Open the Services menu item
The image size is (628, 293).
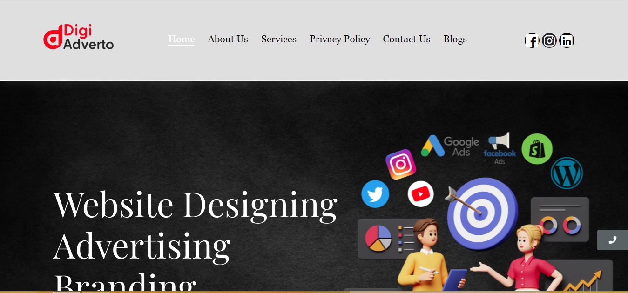[279, 40]
